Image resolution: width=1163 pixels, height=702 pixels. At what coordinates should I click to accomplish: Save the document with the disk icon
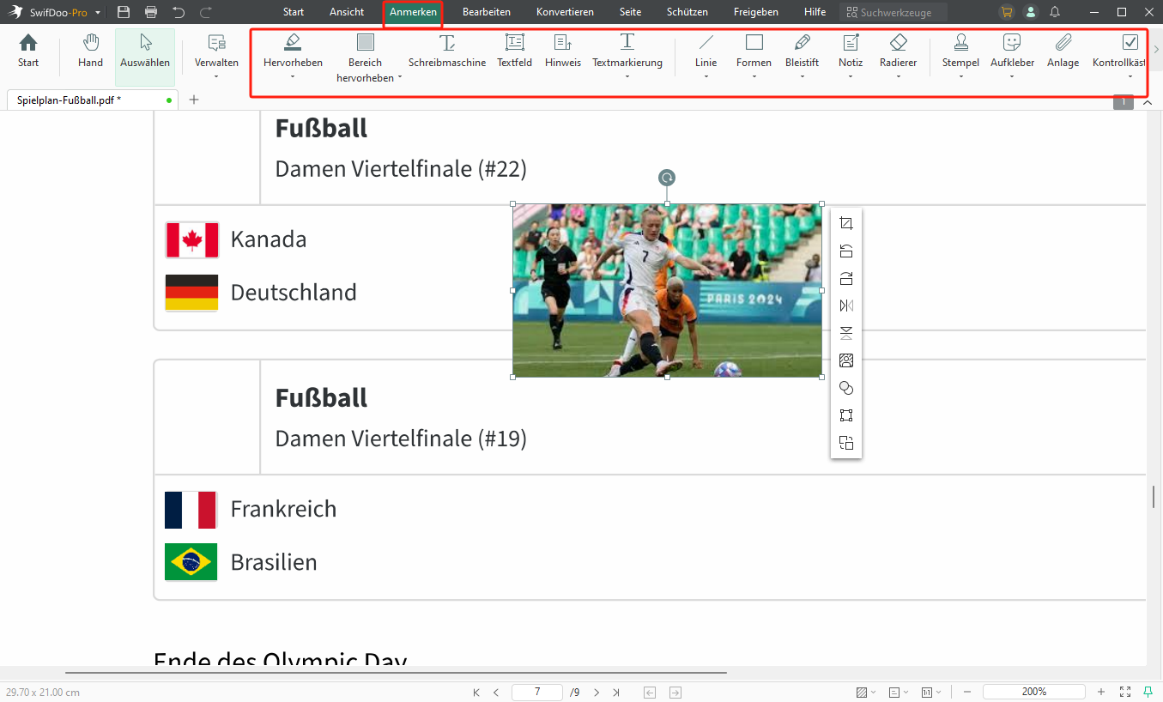124,12
